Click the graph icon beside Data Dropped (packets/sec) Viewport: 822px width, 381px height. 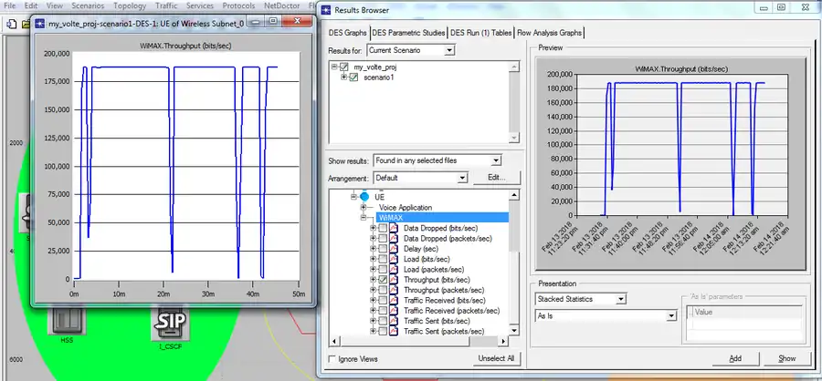[x=394, y=239]
